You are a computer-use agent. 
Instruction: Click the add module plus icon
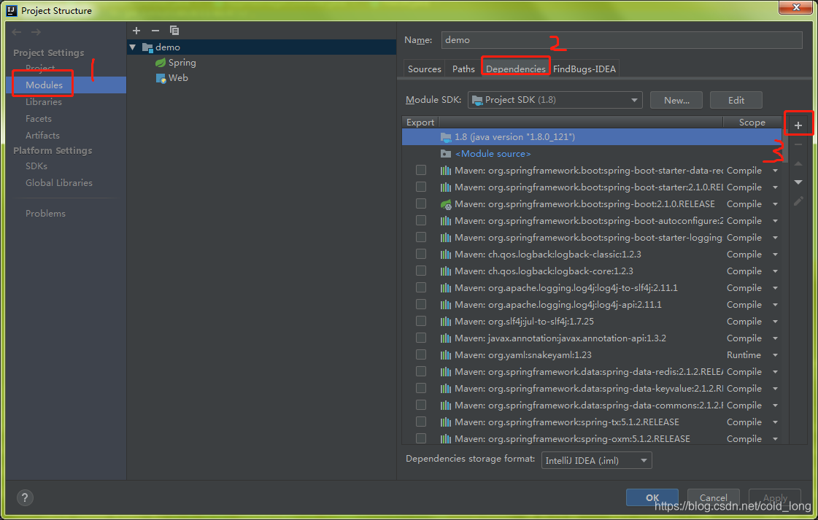136,31
